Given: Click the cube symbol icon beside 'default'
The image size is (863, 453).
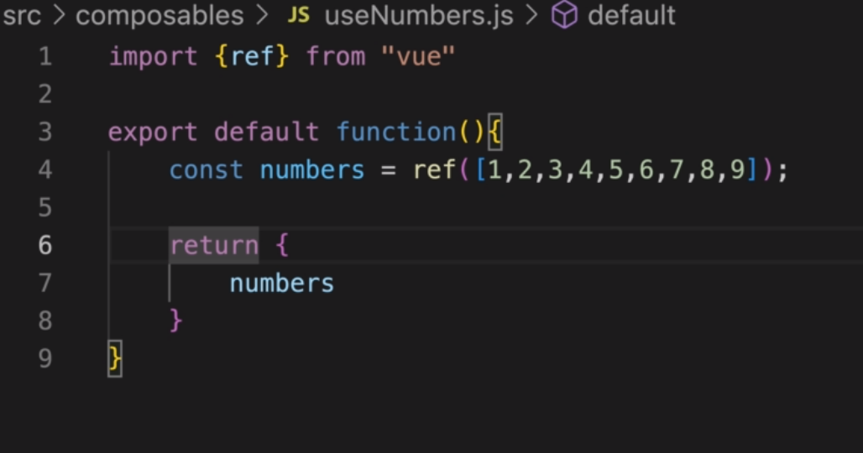Looking at the screenshot, I should tap(564, 15).
